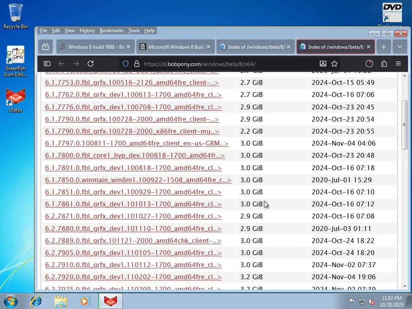Screen dimensions: 412x309
Task: Toggle the sidebar panel icon
Action: point(47,64)
